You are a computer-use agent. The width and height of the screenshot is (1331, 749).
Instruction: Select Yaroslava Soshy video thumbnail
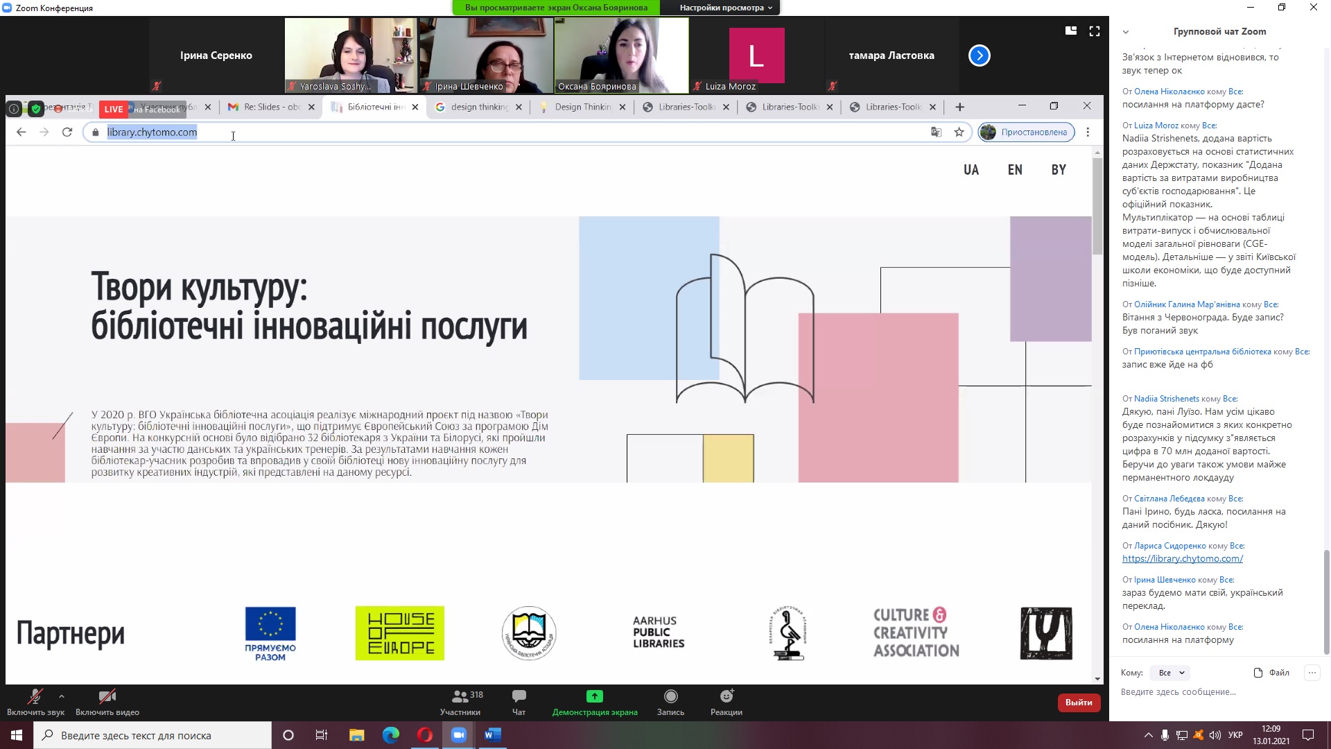coord(350,55)
